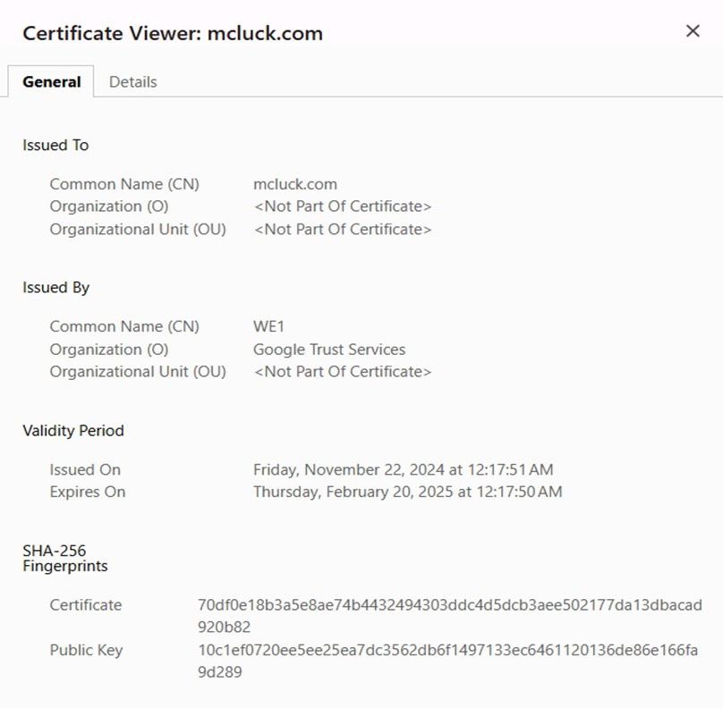Switch to the Details tab
Image resolution: width=723 pixels, height=708 pixels.
[x=132, y=81]
